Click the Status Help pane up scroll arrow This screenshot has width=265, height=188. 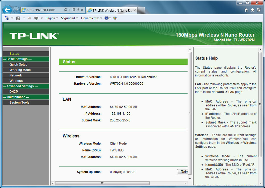click(260, 50)
